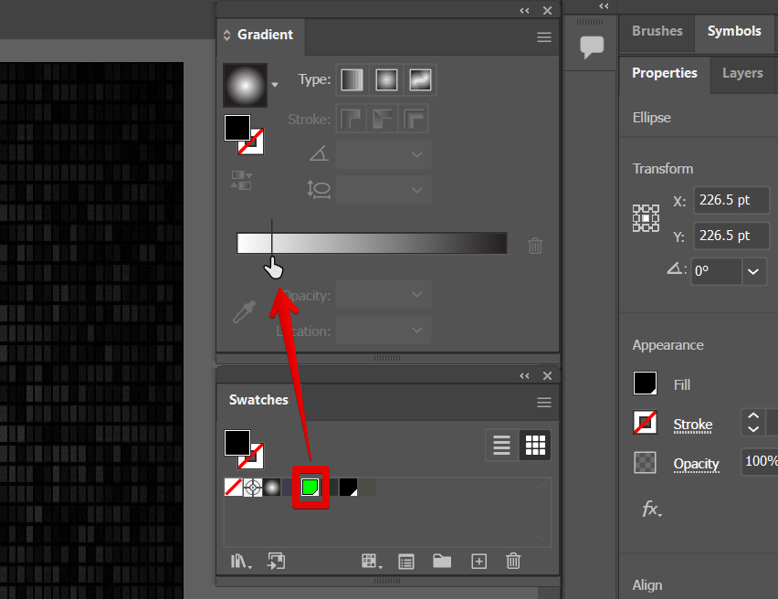Open the Comments panel speech bubble

pyautogui.click(x=592, y=47)
